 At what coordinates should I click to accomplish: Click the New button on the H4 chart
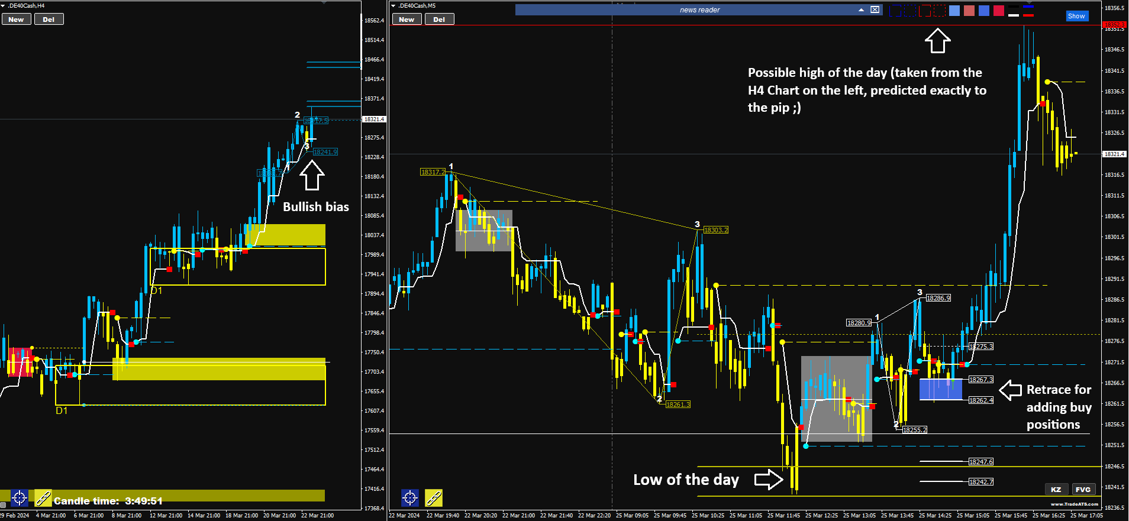tap(16, 20)
